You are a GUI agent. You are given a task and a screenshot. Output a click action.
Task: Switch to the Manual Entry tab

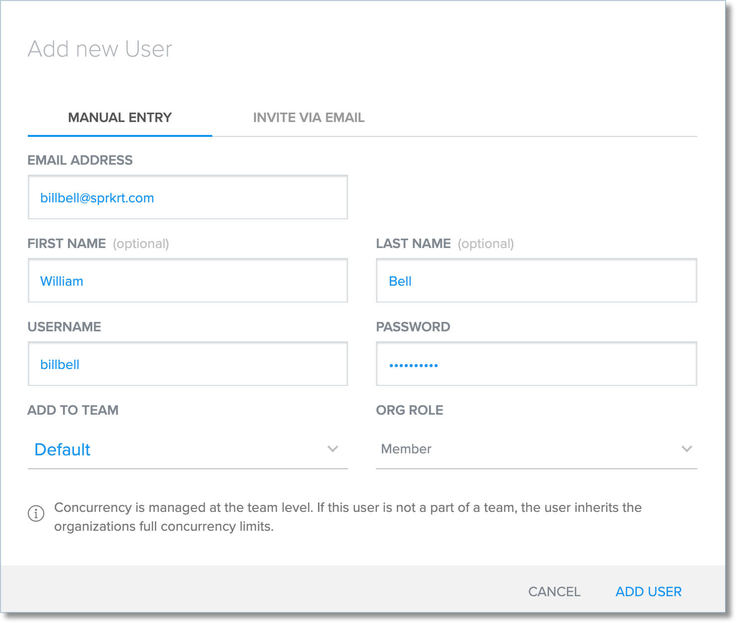coord(120,118)
